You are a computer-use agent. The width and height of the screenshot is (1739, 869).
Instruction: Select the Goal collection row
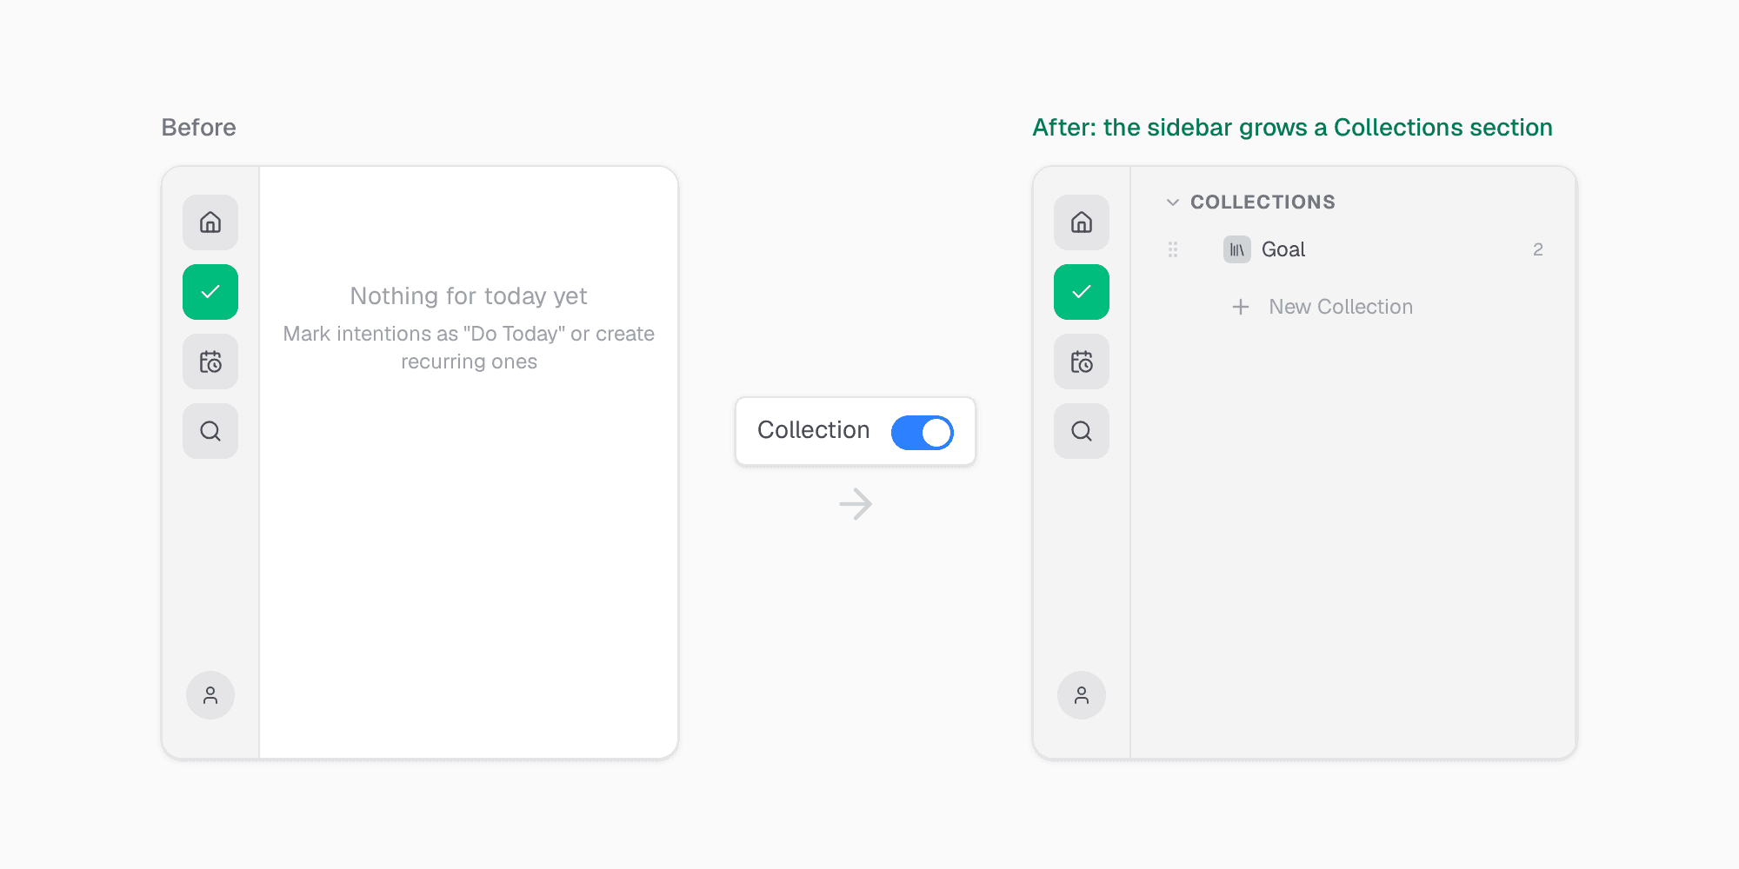pos(1355,249)
